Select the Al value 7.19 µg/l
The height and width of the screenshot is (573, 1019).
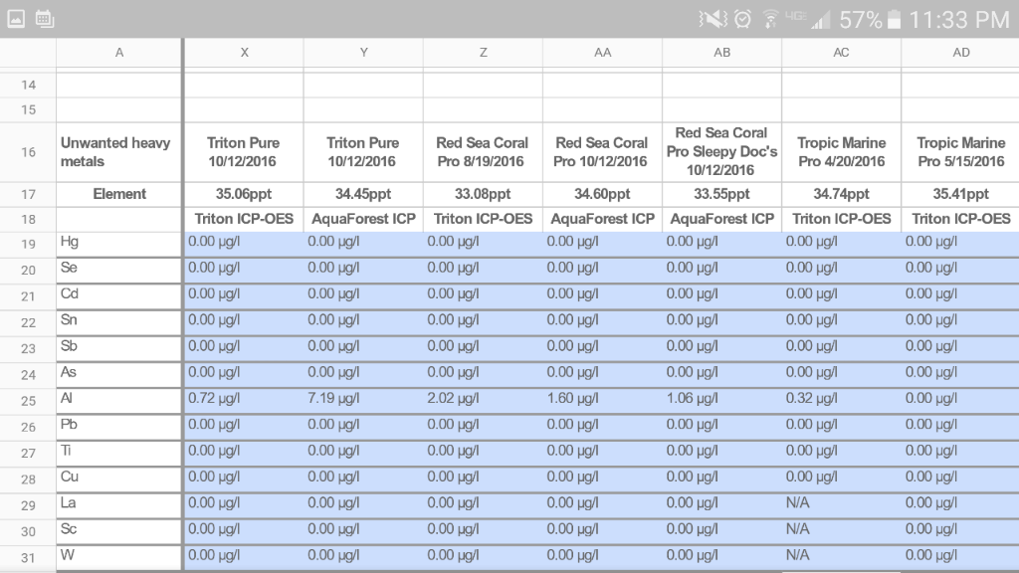364,399
